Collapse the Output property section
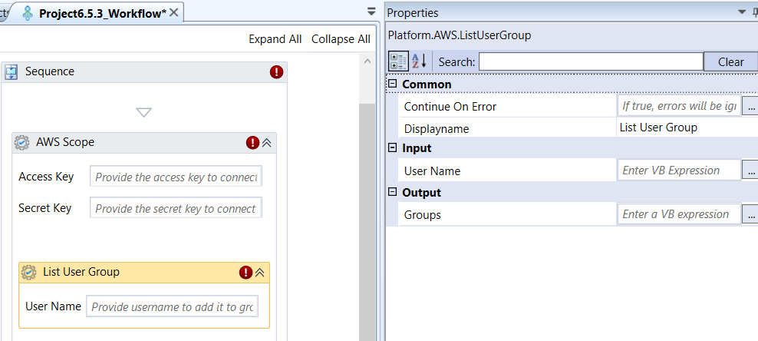The height and width of the screenshot is (341, 758). pos(393,192)
